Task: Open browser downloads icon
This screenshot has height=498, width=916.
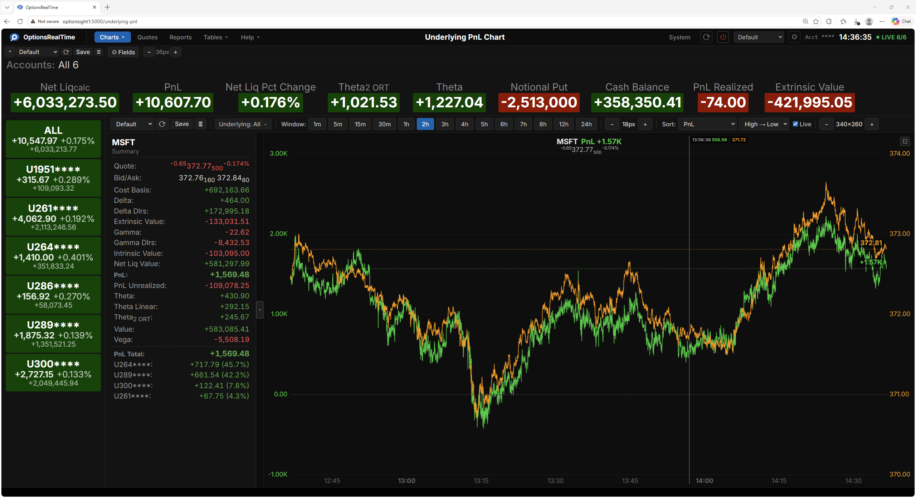Action: click(857, 21)
